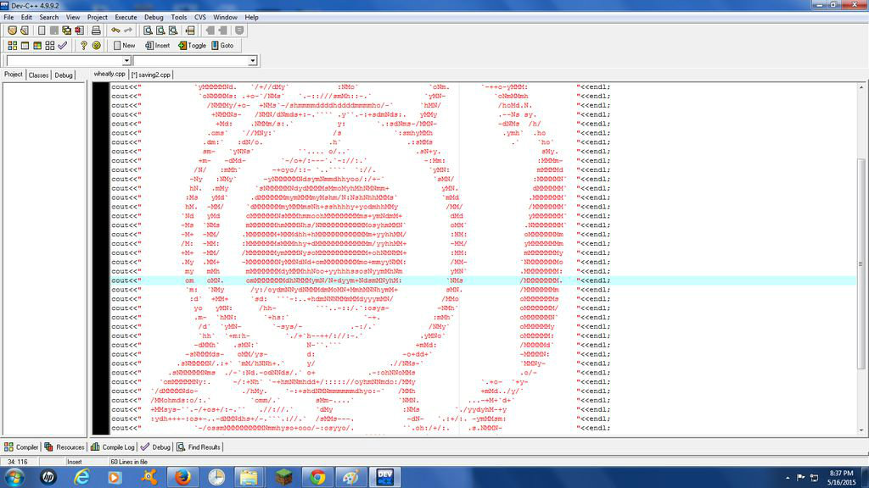Switch to the Project side tab
869x488 pixels.
click(14, 75)
